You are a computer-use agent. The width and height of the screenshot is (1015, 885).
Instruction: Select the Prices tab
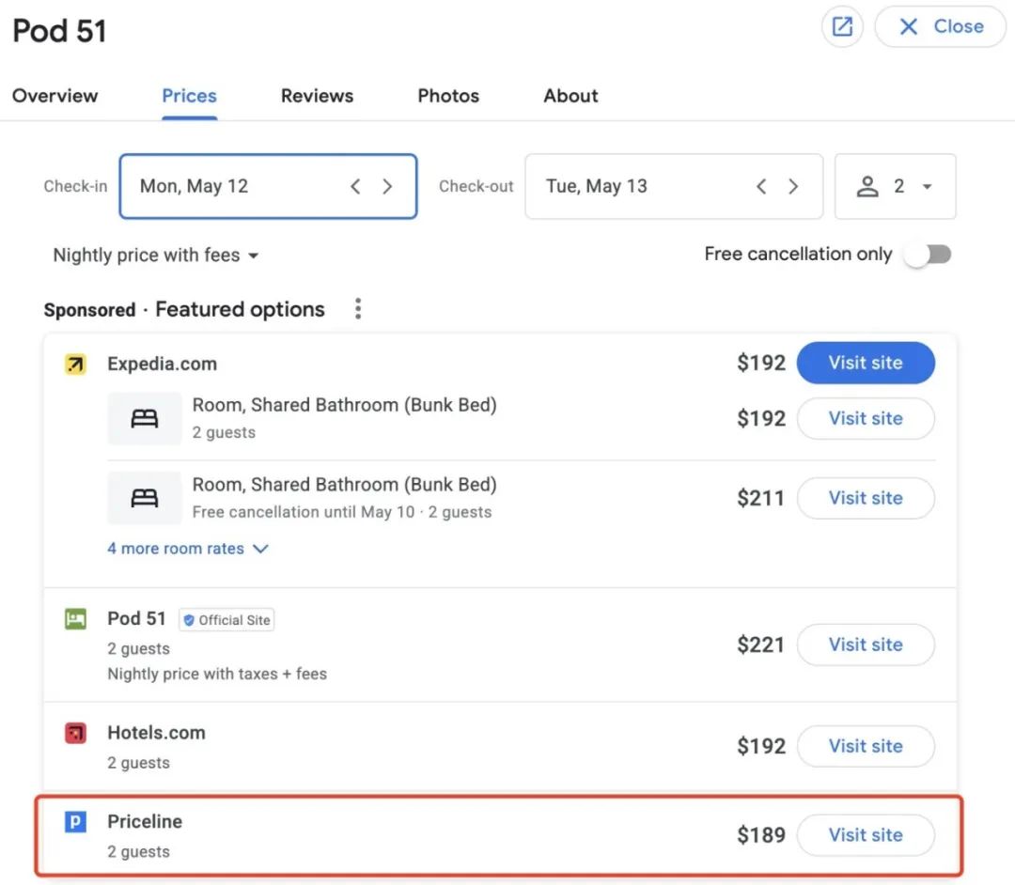[x=189, y=96]
